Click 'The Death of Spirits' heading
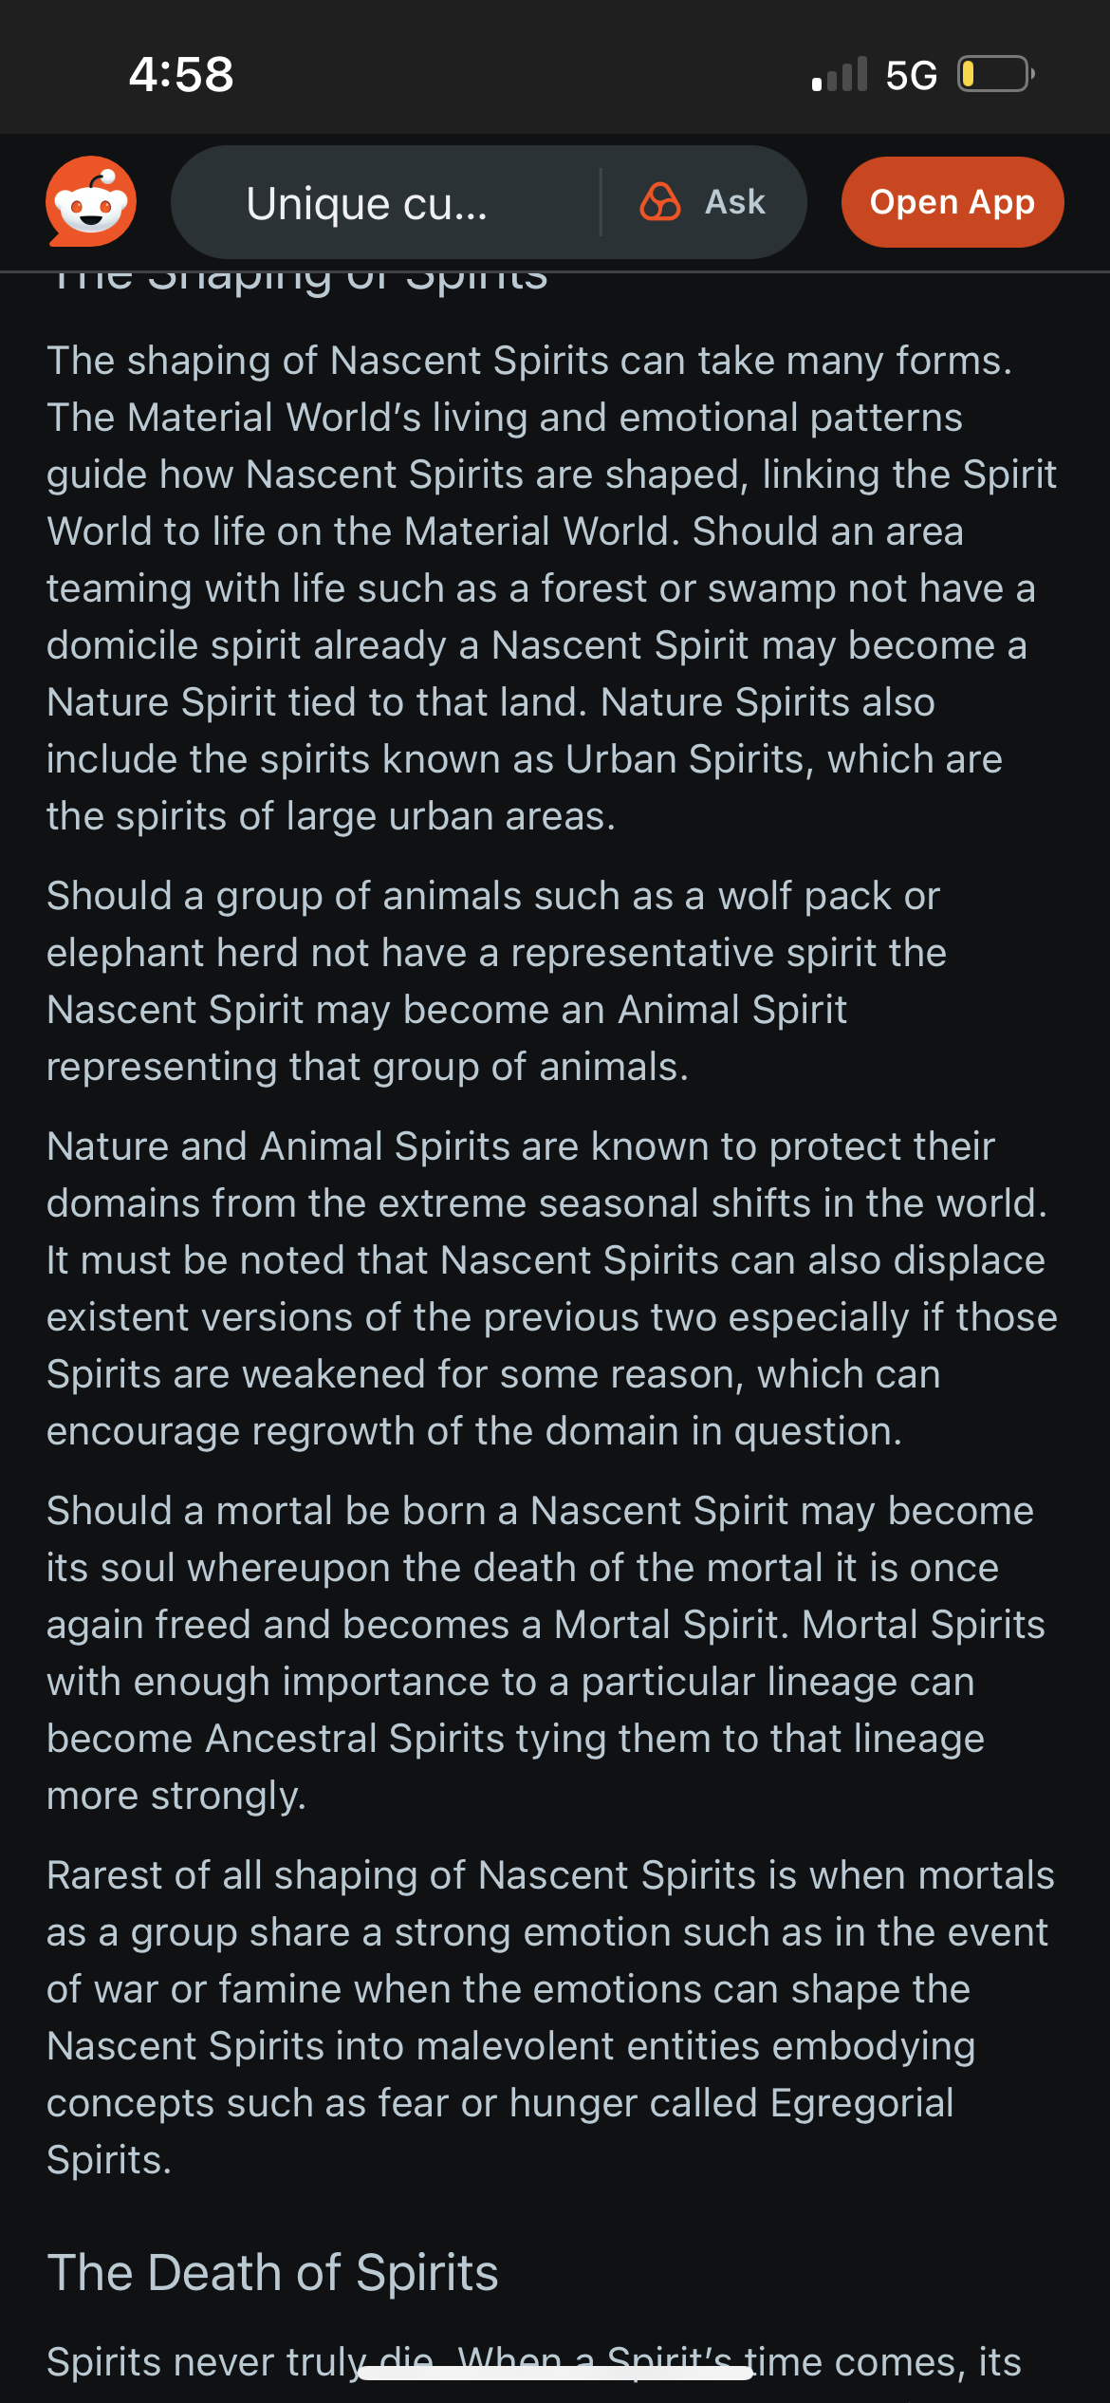The image size is (1110, 2403). tap(273, 2273)
